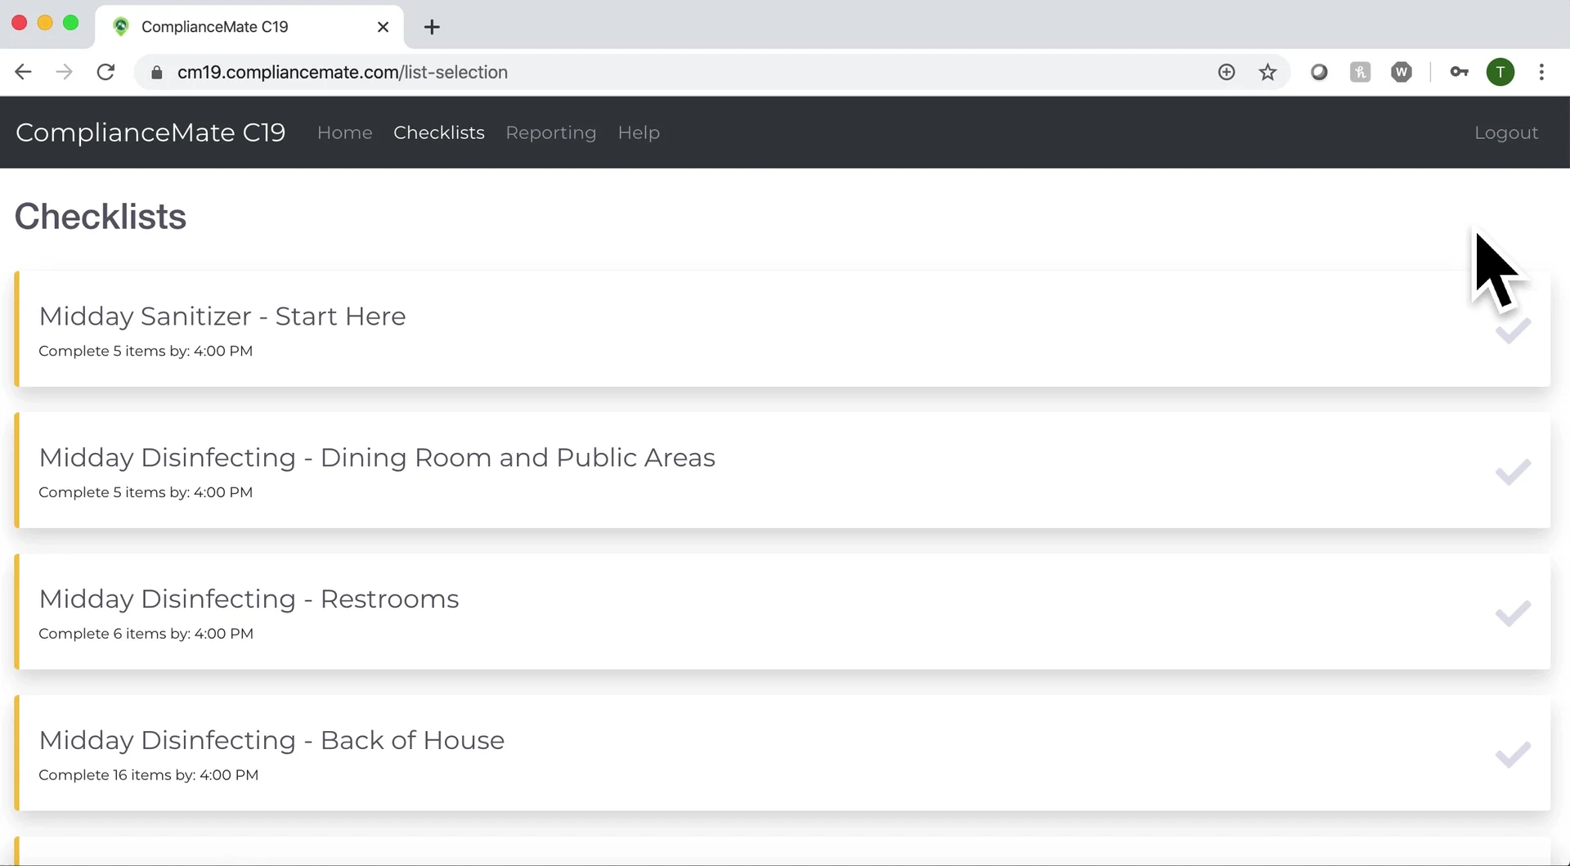1570x866 pixels.
Task: Click the browser back arrow
Action: [23, 72]
